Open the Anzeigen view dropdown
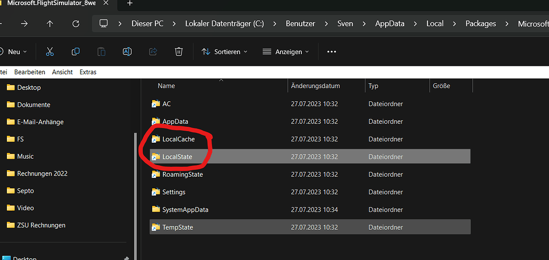Image resolution: width=549 pixels, height=260 pixels. [285, 51]
